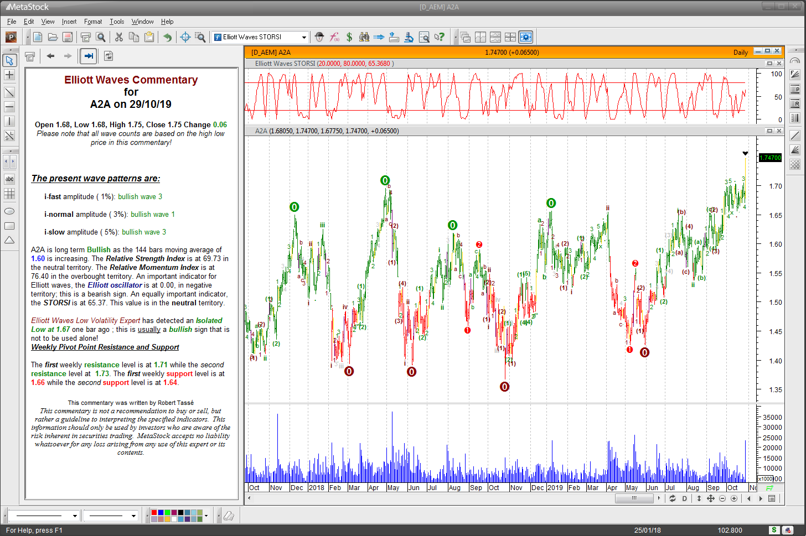Select the trendline drawing tool
The height and width of the screenshot is (536, 806).
(9, 92)
